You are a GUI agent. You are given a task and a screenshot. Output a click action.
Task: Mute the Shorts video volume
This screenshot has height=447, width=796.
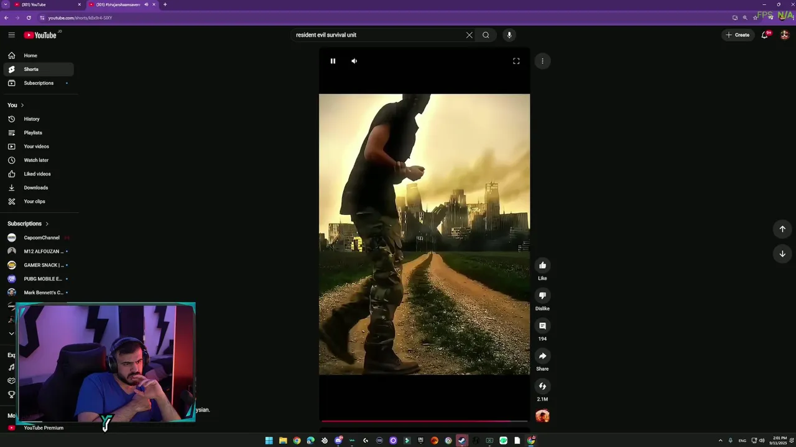point(354,61)
